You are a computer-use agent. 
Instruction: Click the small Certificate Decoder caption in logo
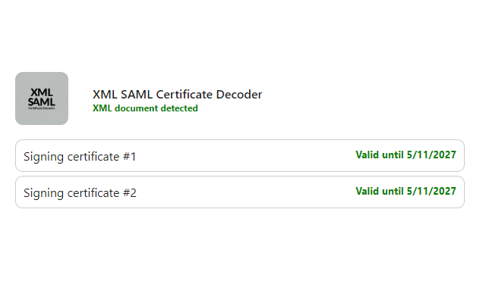tap(42, 108)
